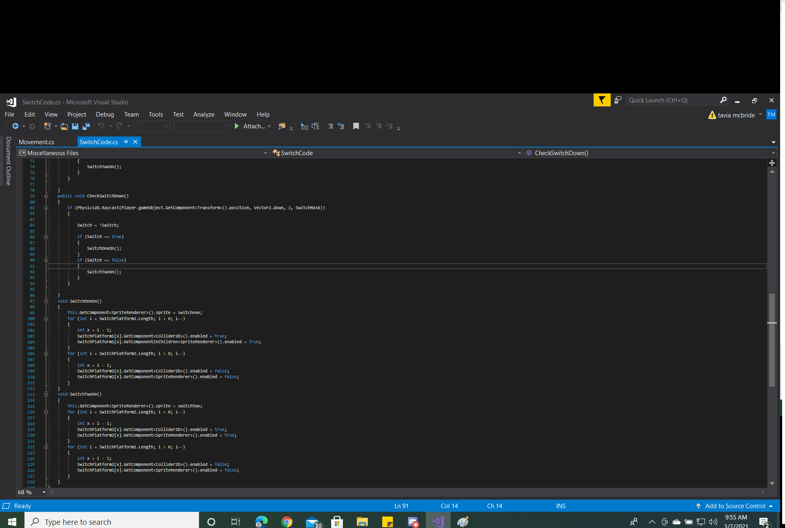Click the Save file toolbar icon
Viewport: 785px width, 528px height.
click(x=75, y=126)
